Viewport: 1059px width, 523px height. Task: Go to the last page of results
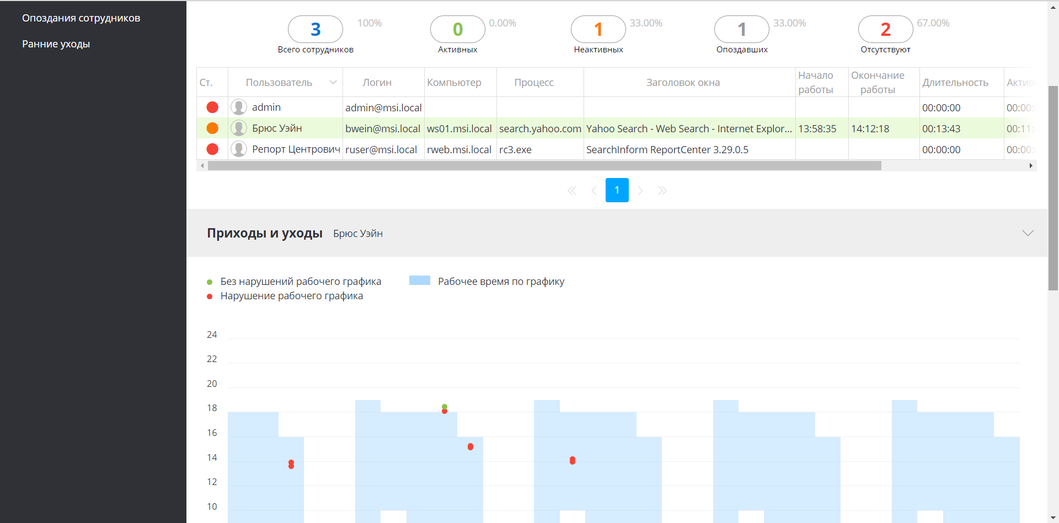(662, 191)
